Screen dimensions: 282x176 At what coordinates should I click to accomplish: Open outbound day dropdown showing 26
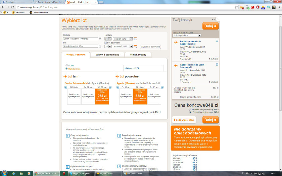coord(108,39)
